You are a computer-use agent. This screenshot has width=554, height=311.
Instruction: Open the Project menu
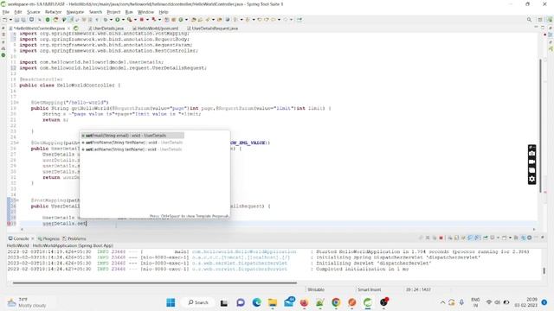113,12
